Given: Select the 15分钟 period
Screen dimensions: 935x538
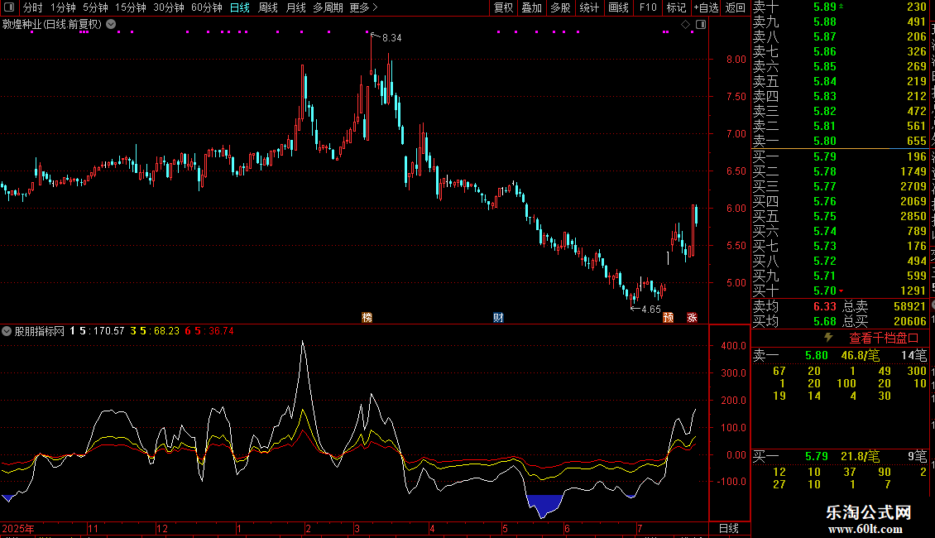Looking at the screenshot, I should pos(130,7).
